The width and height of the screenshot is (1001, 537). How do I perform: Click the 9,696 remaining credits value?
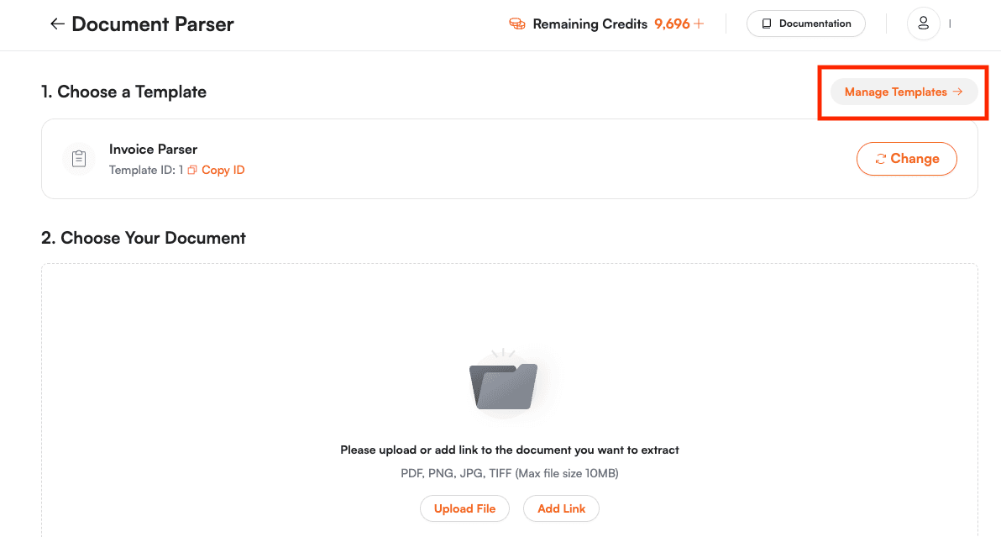point(672,24)
